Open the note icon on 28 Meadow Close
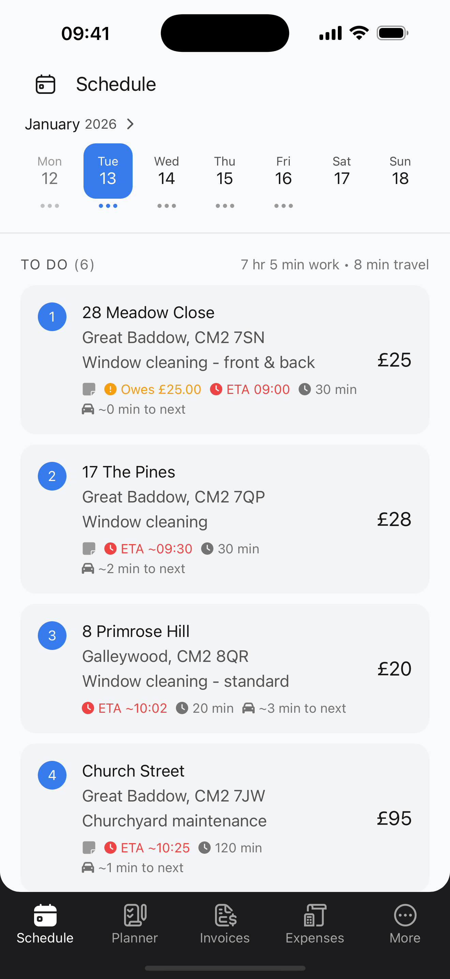The width and height of the screenshot is (450, 979). (89, 389)
